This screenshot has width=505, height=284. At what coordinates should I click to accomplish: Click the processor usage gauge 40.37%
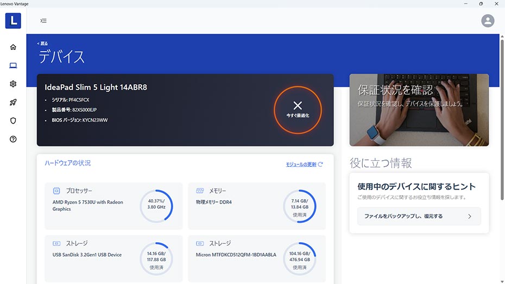pyautogui.click(x=156, y=206)
